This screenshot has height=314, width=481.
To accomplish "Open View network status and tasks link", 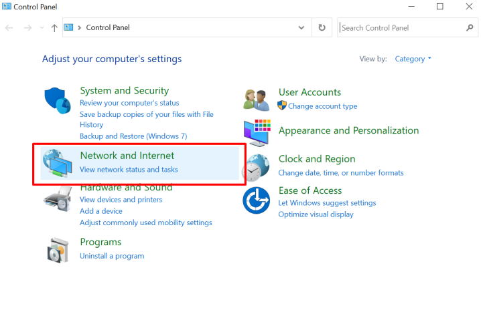I will (129, 170).
